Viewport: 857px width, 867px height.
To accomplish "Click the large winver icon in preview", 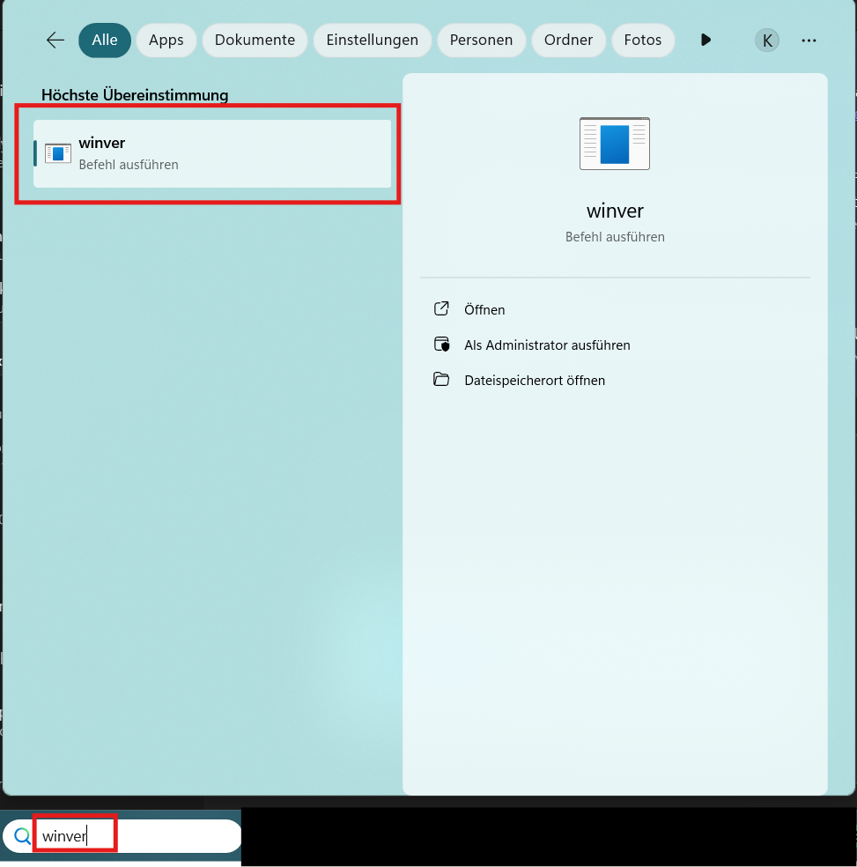I will pos(614,144).
